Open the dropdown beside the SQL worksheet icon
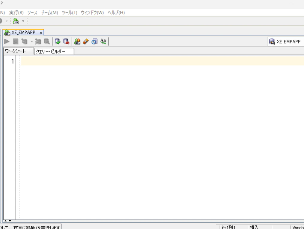This screenshot has width=304, height=229. (x=23, y=21)
